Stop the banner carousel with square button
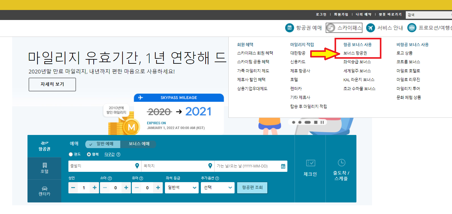 click(316, 122)
